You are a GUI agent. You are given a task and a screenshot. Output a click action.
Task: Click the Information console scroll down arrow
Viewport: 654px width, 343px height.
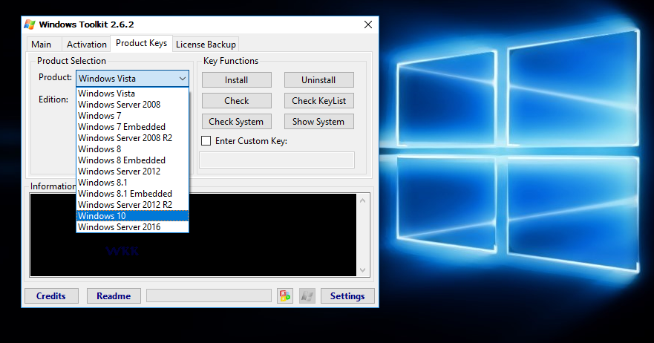point(362,270)
